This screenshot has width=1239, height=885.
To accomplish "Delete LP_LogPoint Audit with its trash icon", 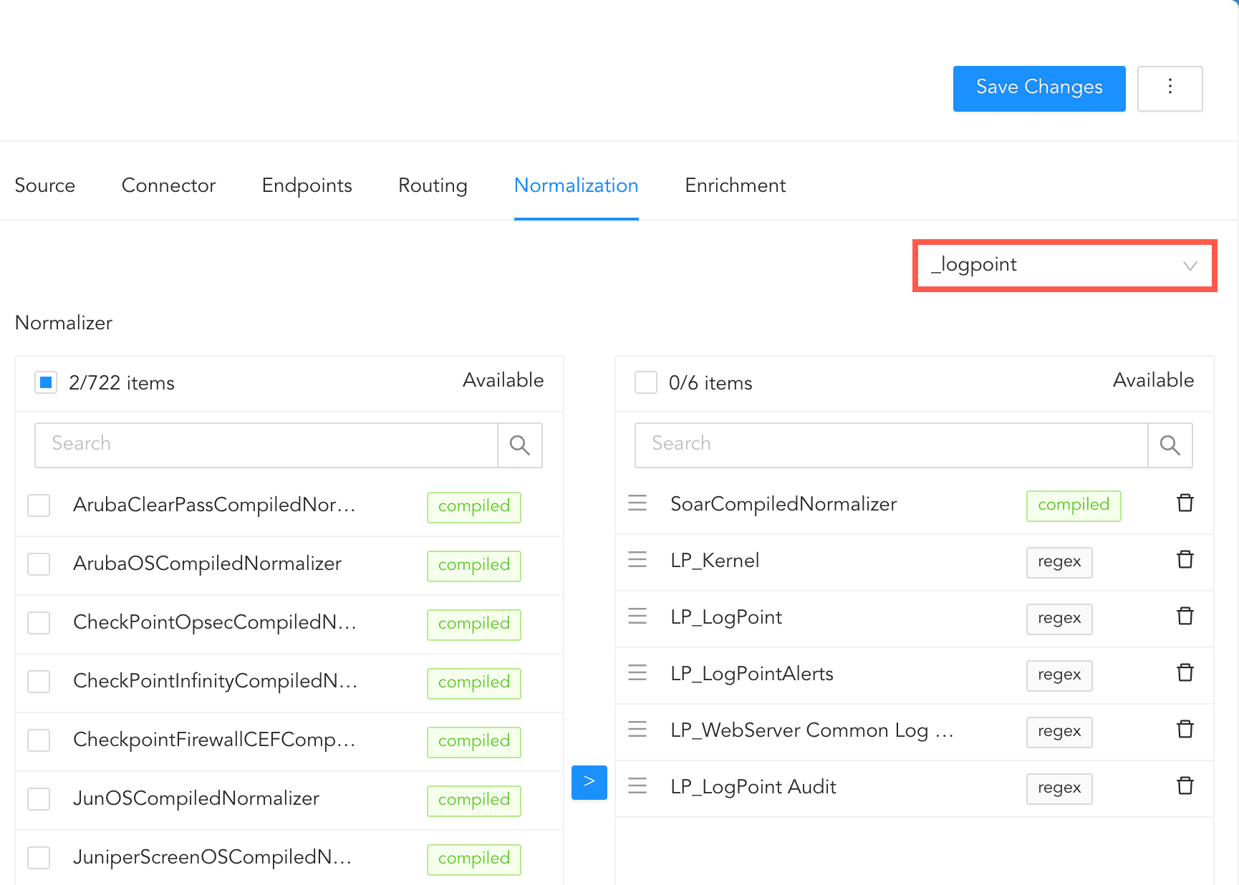I will click(x=1185, y=786).
